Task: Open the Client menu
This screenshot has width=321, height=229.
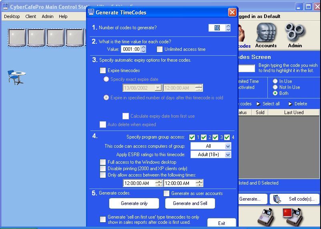Action: pos(31,16)
